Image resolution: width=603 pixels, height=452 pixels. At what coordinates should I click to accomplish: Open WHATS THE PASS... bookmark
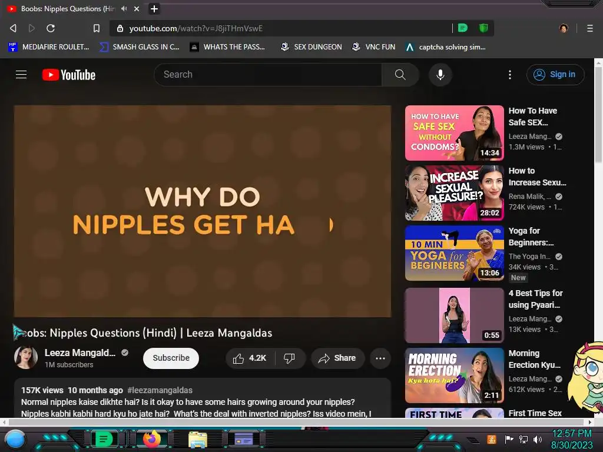(228, 47)
